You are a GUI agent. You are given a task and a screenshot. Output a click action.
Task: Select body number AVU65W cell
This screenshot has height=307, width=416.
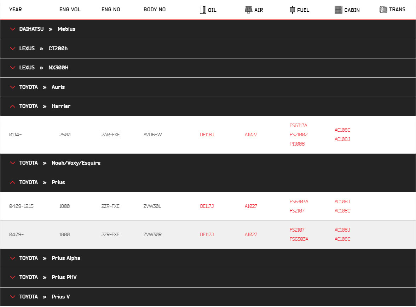pyautogui.click(x=153, y=135)
